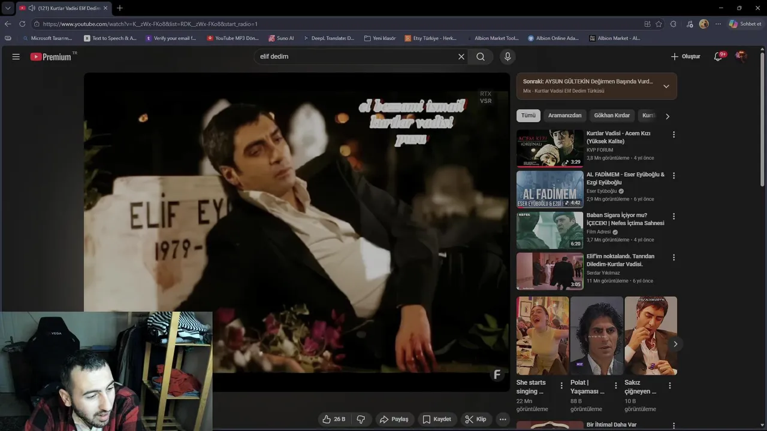The image size is (767, 431).
Task: Open Microsoft Tasarım bookmark
Action: pos(47,38)
